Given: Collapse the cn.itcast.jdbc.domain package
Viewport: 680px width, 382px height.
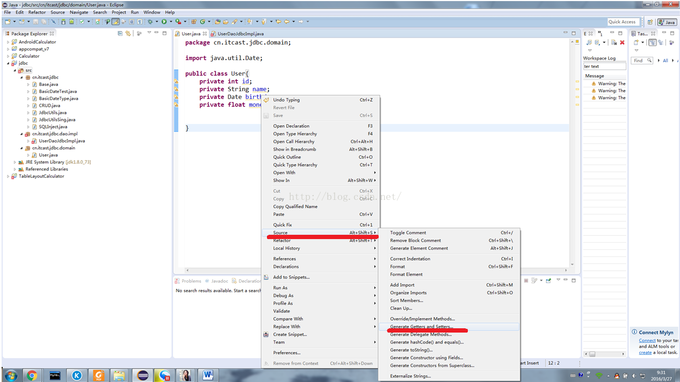Looking at the screenshot, I should pyautogui.click(x=22, y=148).
